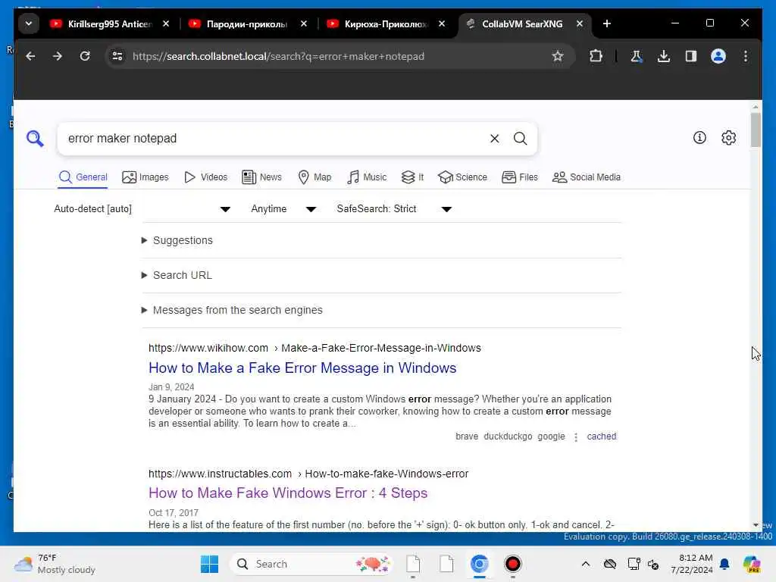Open the profile avatar menu
Screen dimensions: 776x582
718,56
